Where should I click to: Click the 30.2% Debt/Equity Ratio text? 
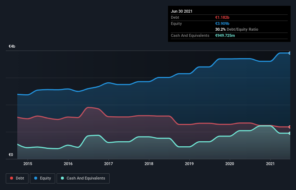pyautogui.click(x=237, y=29)
